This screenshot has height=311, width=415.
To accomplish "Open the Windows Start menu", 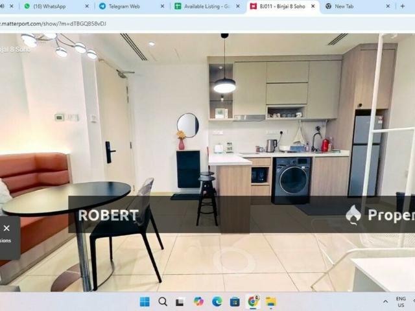I will (x=145, y=301).
